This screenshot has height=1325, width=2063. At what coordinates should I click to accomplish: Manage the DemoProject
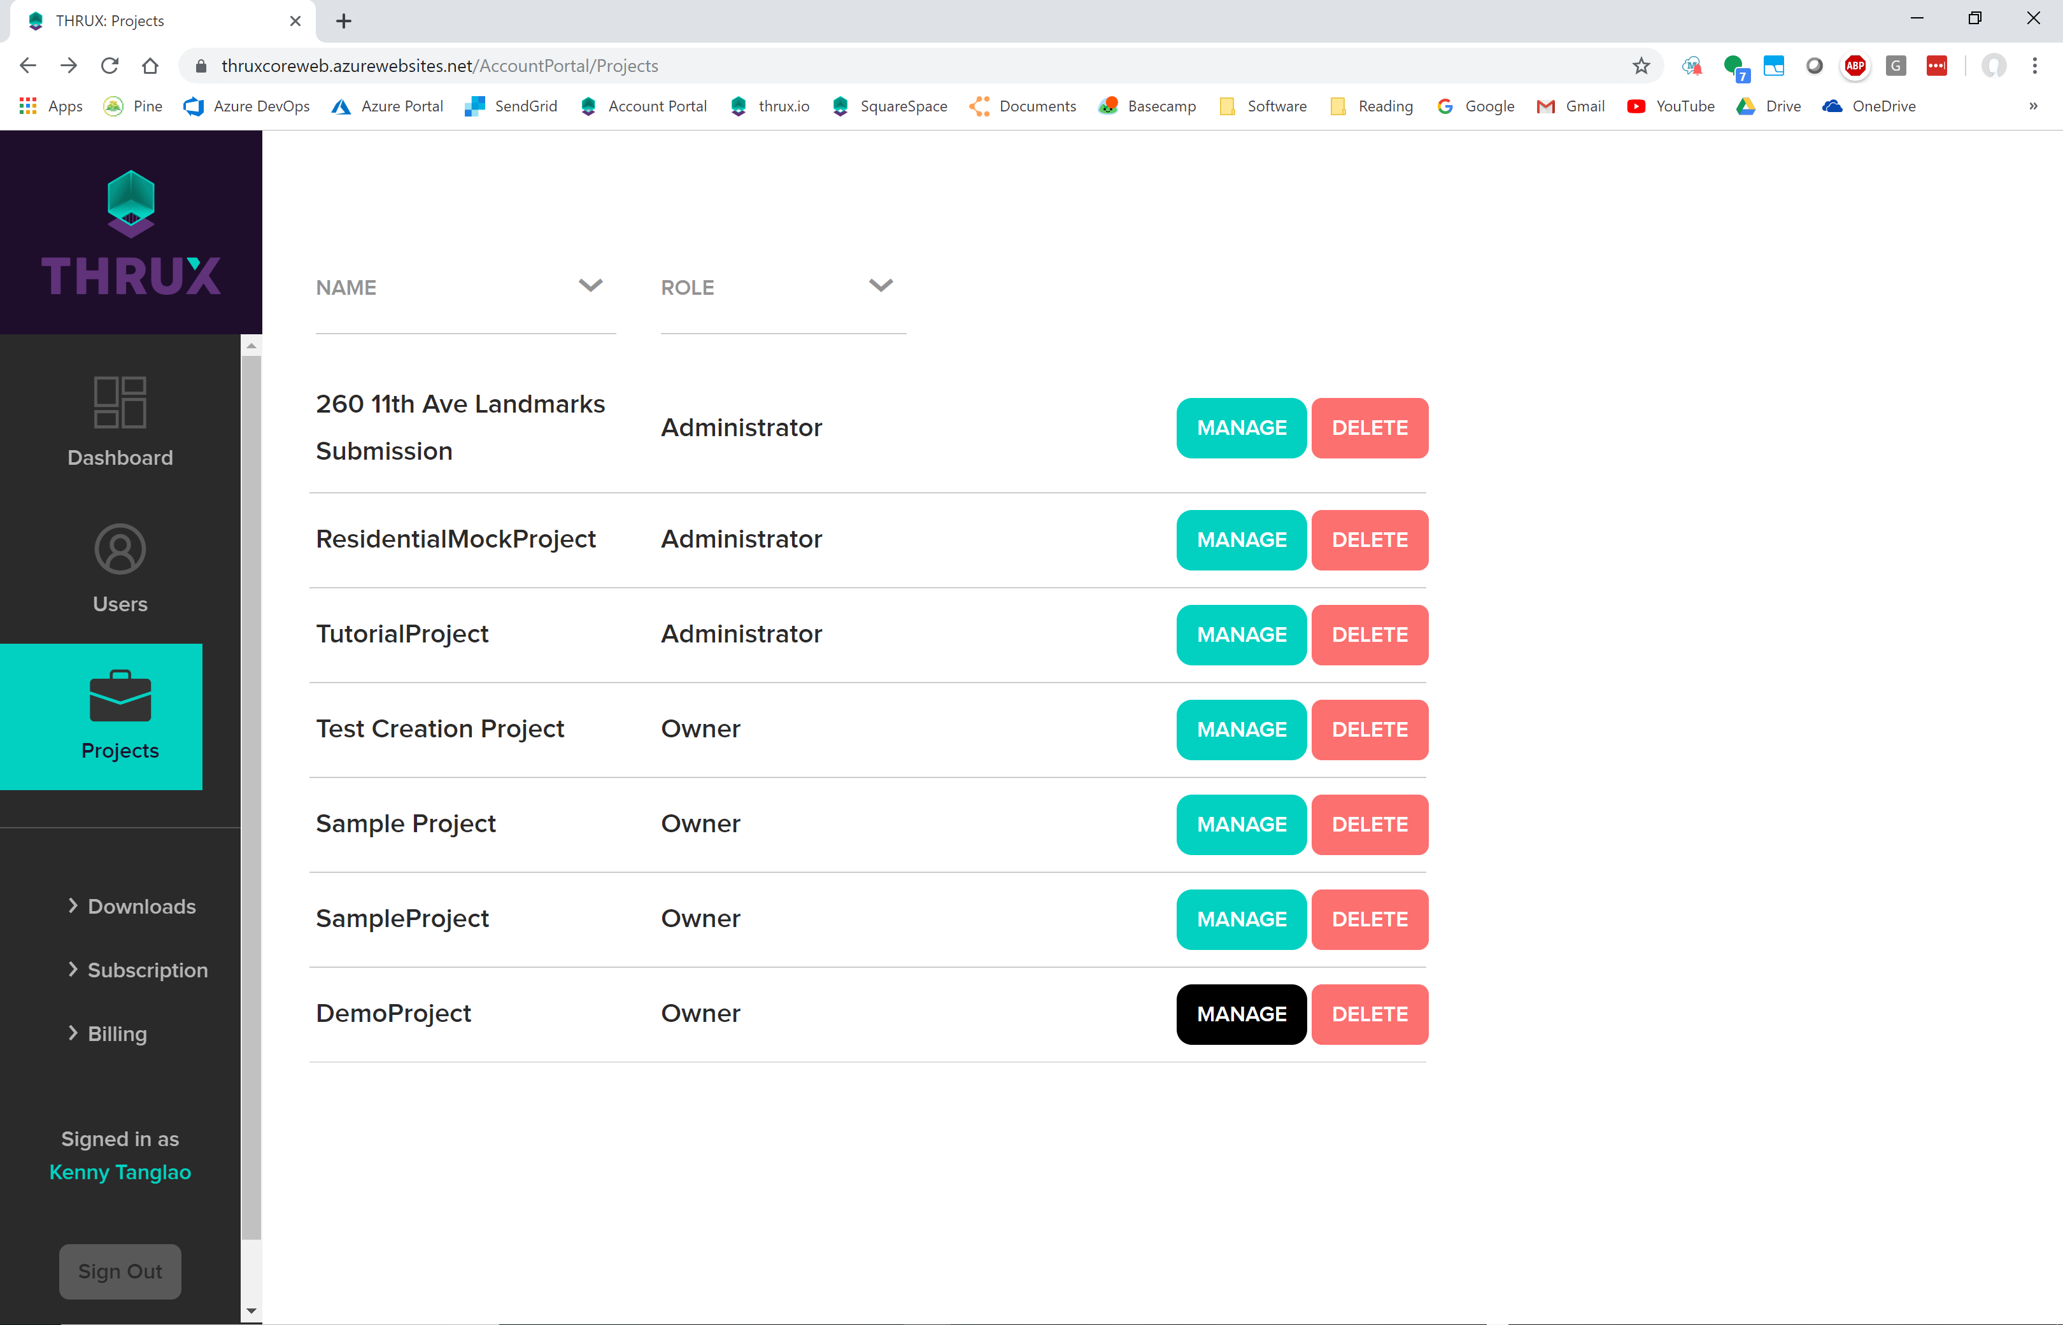click(x=1240, y=1014)
